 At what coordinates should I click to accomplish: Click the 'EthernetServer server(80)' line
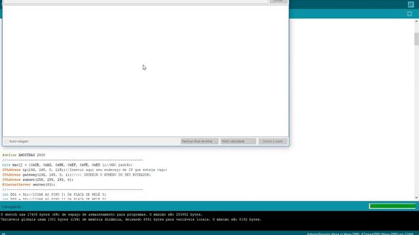[x=29, y=185]
